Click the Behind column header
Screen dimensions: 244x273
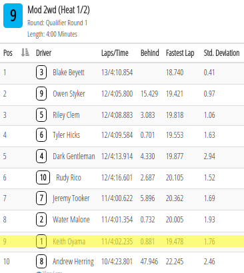click(x=149, y=53)
